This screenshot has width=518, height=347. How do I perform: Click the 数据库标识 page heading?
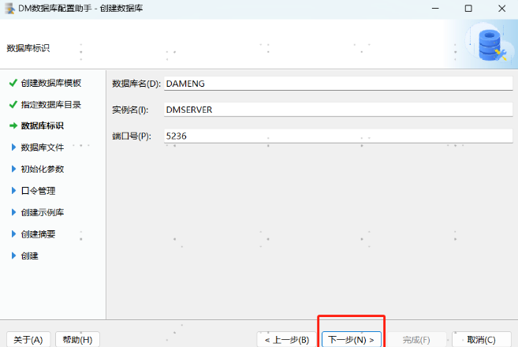[x=28, y=48]
